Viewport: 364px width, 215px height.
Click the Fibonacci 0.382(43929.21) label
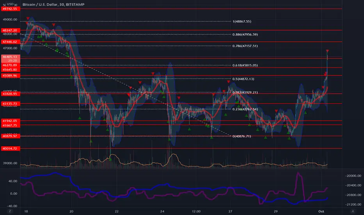pyautogui.click(x=245, y=93)
